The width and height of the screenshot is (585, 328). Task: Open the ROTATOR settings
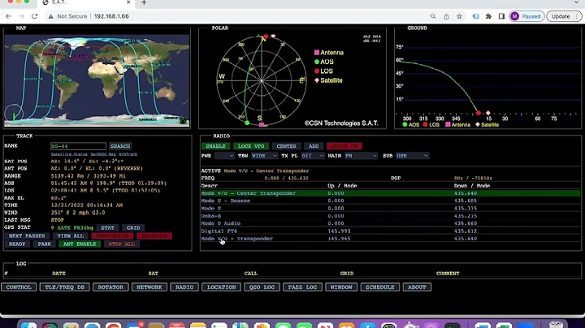(110, 287)
